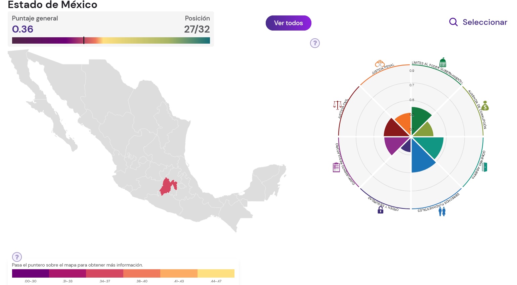Click the Justicia Penal handcuffs icon
The height and width of the screenshot is (285, 517).
point(380,63)
